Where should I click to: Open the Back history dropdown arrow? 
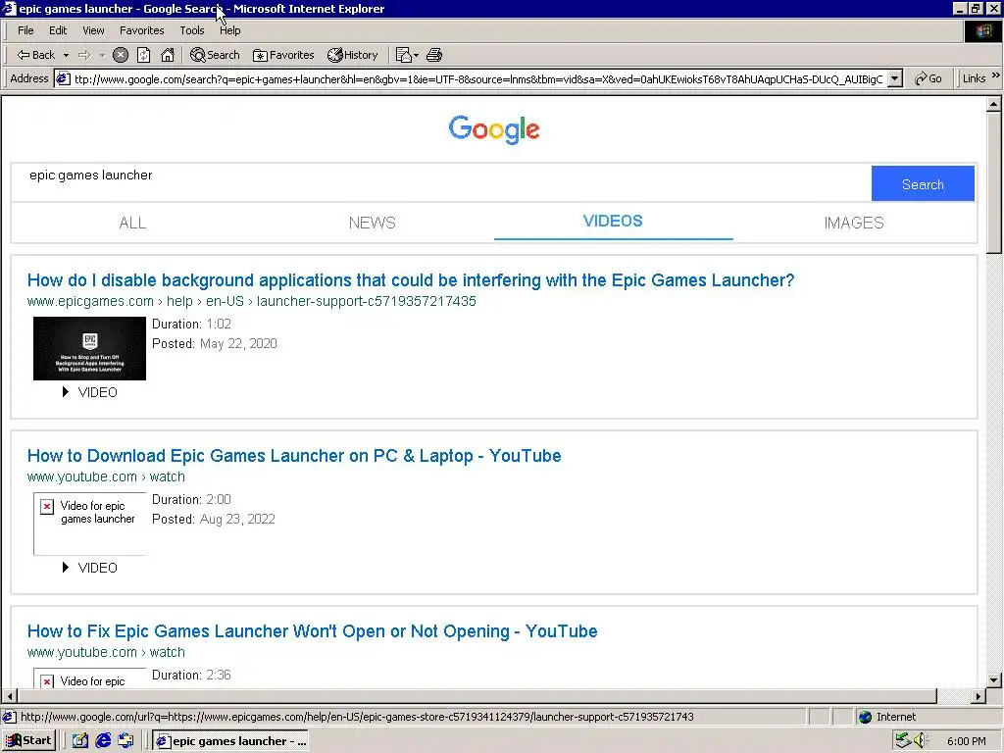click(66, 55)
